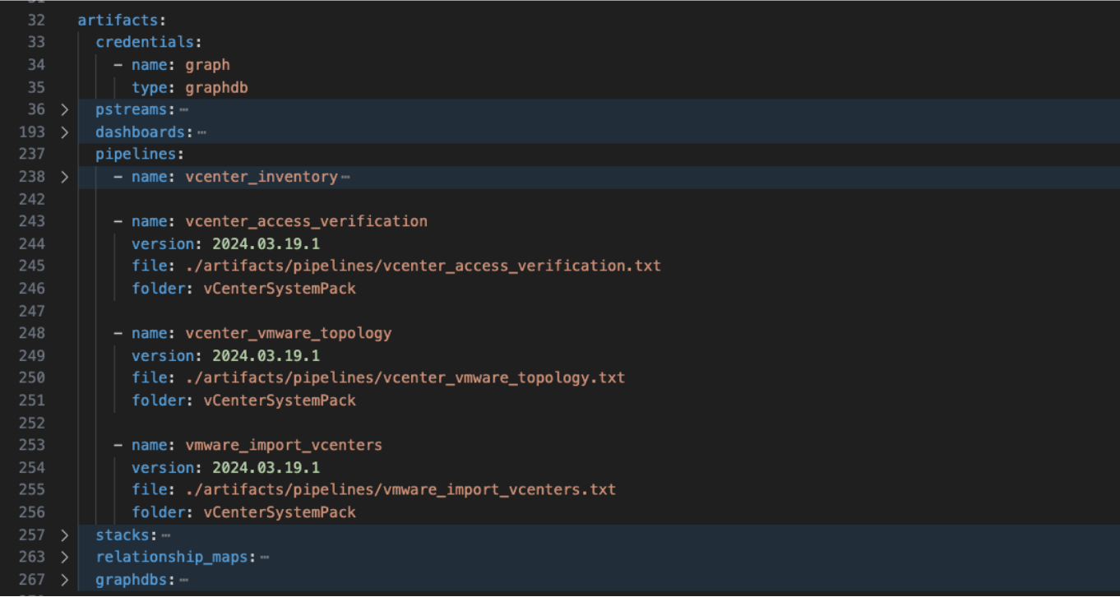Image resolution: width=1120 pixels, height=597 pixels.
Task: Place cursor on vmware_import_vcenters name value
Action: pyautogui.click(x=283, y=445)
